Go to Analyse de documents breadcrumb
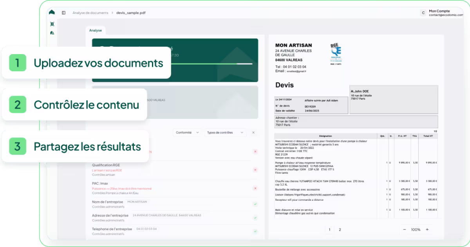This screenshot has width=470, height=247. point(90,13)
